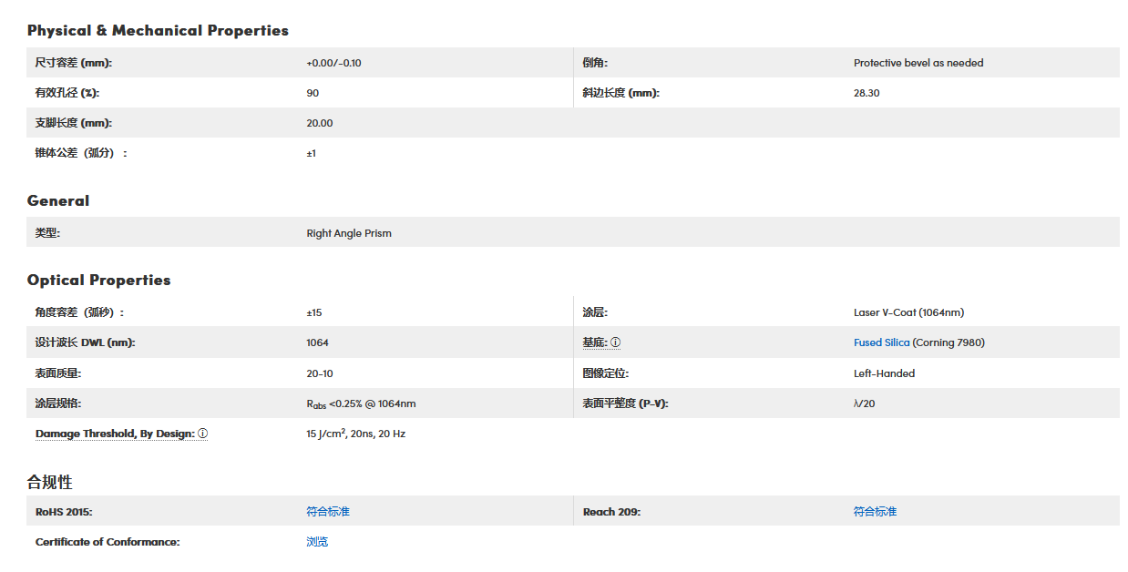Image resolution: width=1128 pixels, height=572 pixels.
Task: Click the 20-10 surface quality value
Action: click(x=320, y=373)
